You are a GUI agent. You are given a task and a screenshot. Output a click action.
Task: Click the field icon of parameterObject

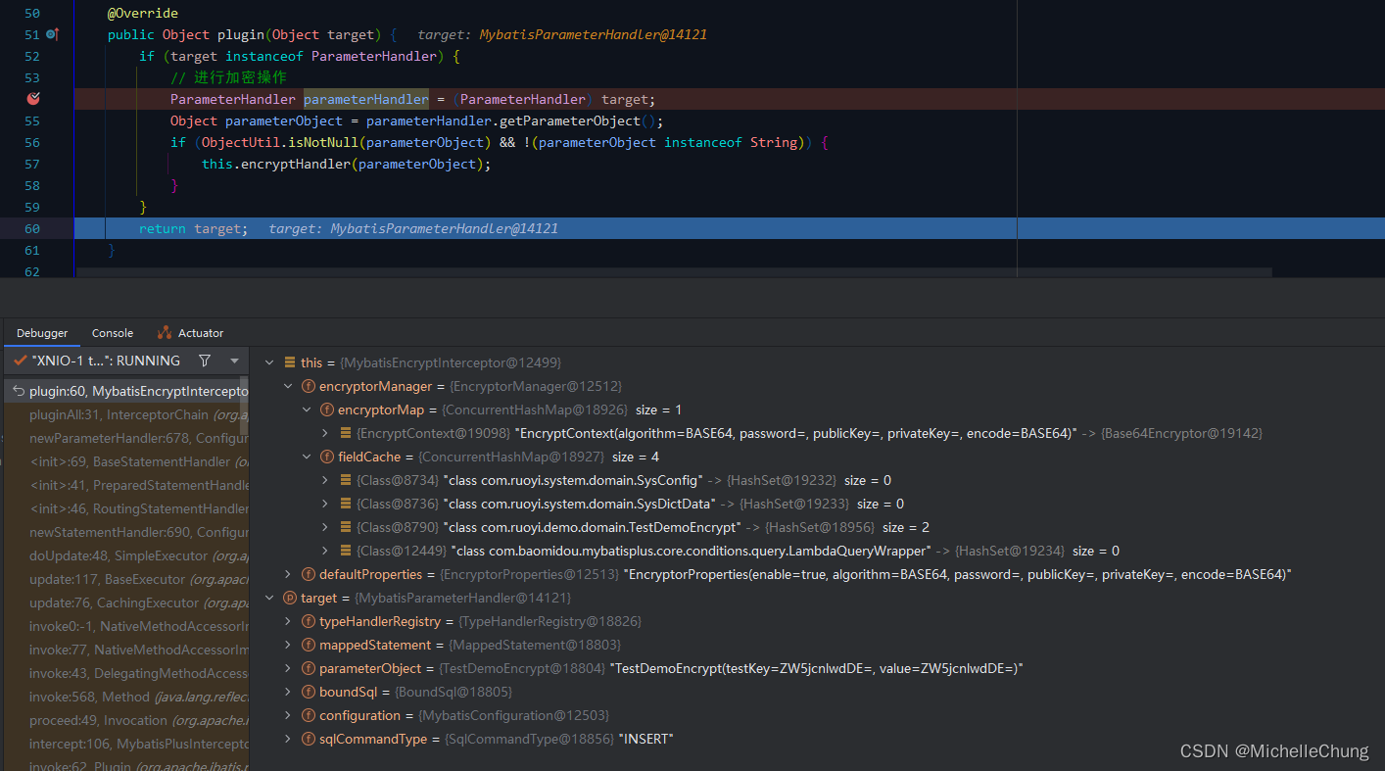click(309, 668)
